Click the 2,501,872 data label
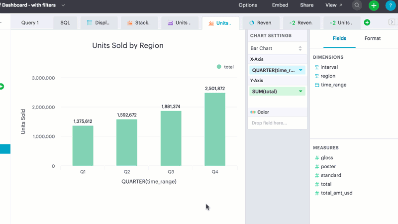 [x=215, y=89]
